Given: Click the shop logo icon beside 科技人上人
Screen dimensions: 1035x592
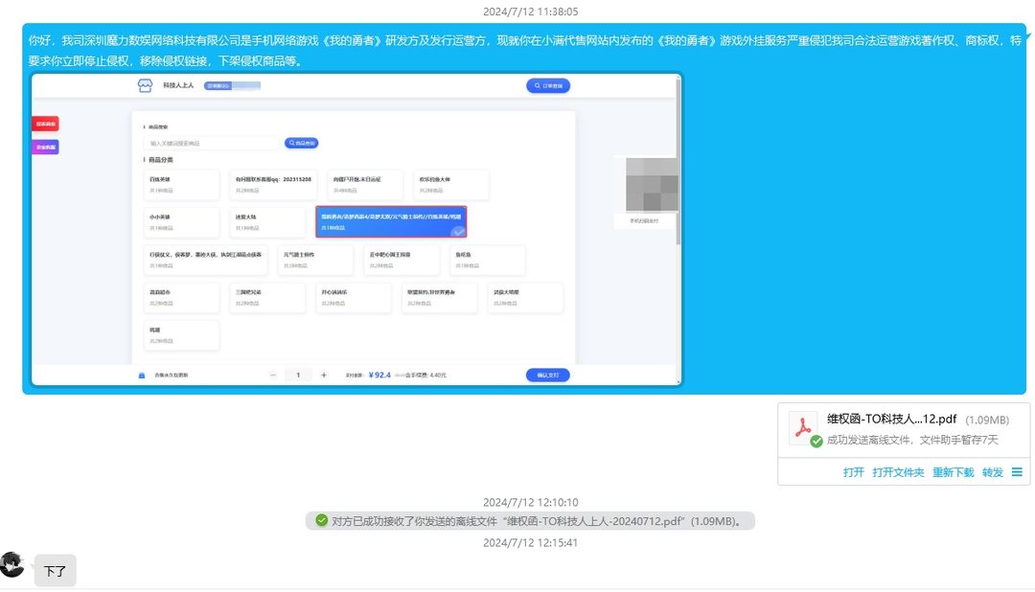Looking at the screenshot, I should [146, 86].
